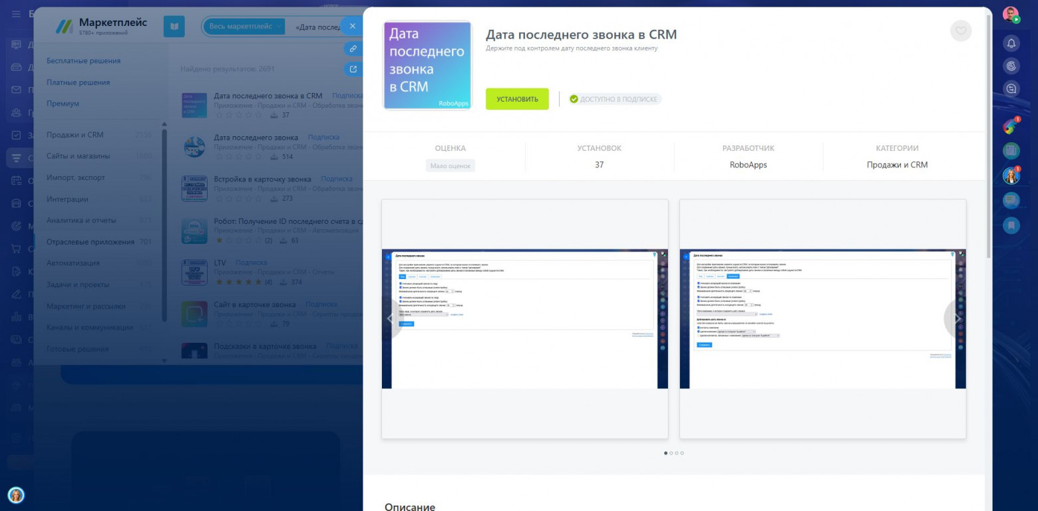
Task: Click 'Продажи и CRM' category value in app details
Action: coord(897,165)
